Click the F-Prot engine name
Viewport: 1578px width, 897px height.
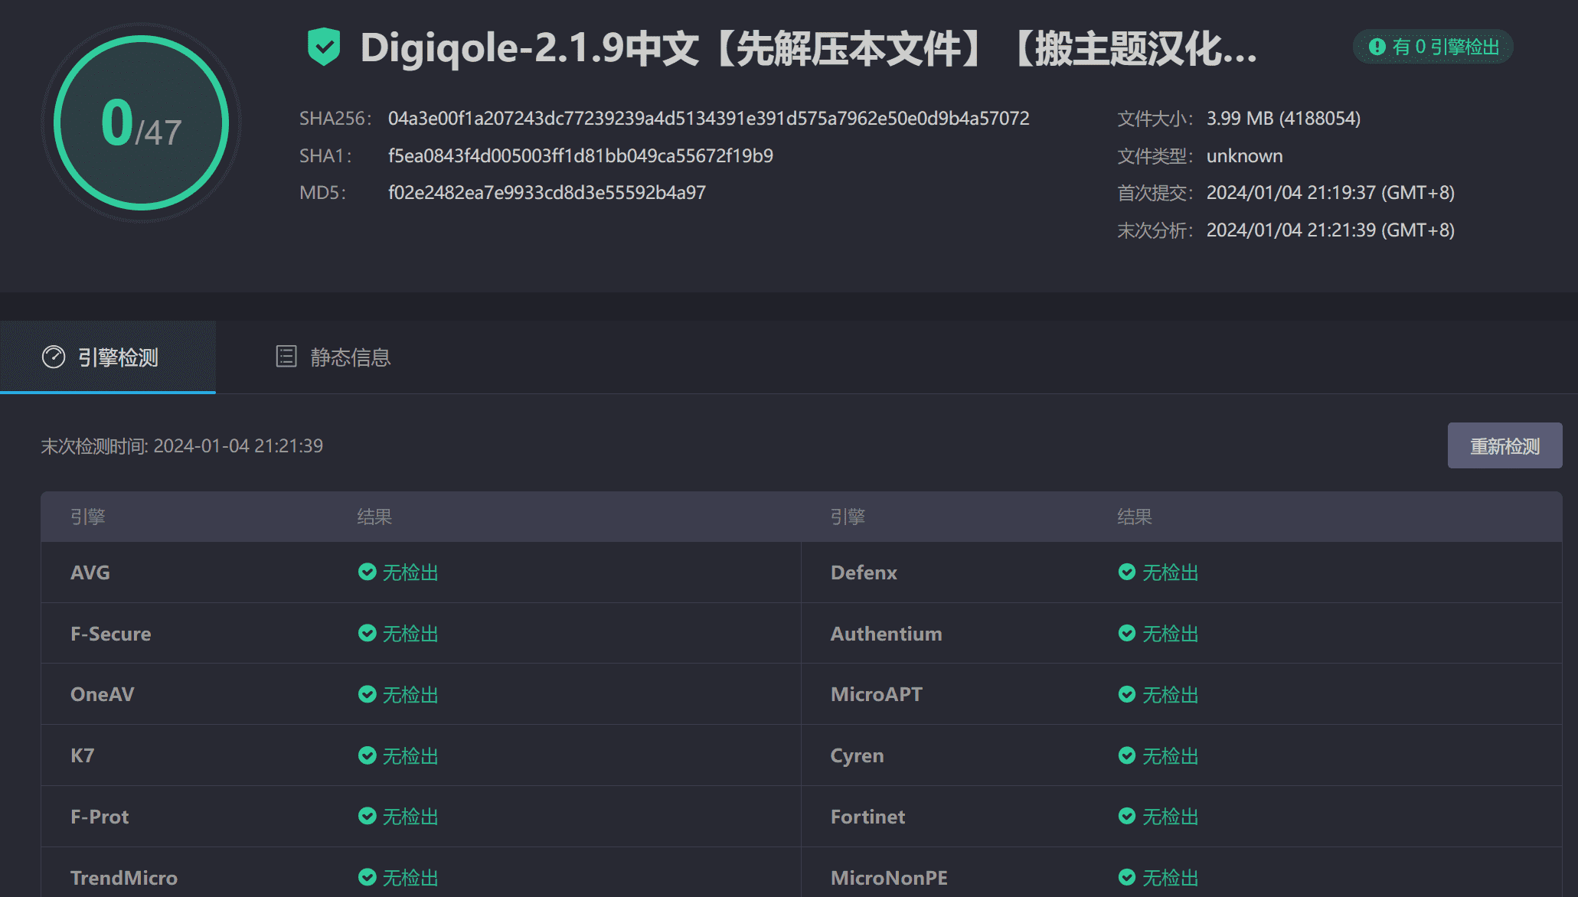(x=100, y=817)
